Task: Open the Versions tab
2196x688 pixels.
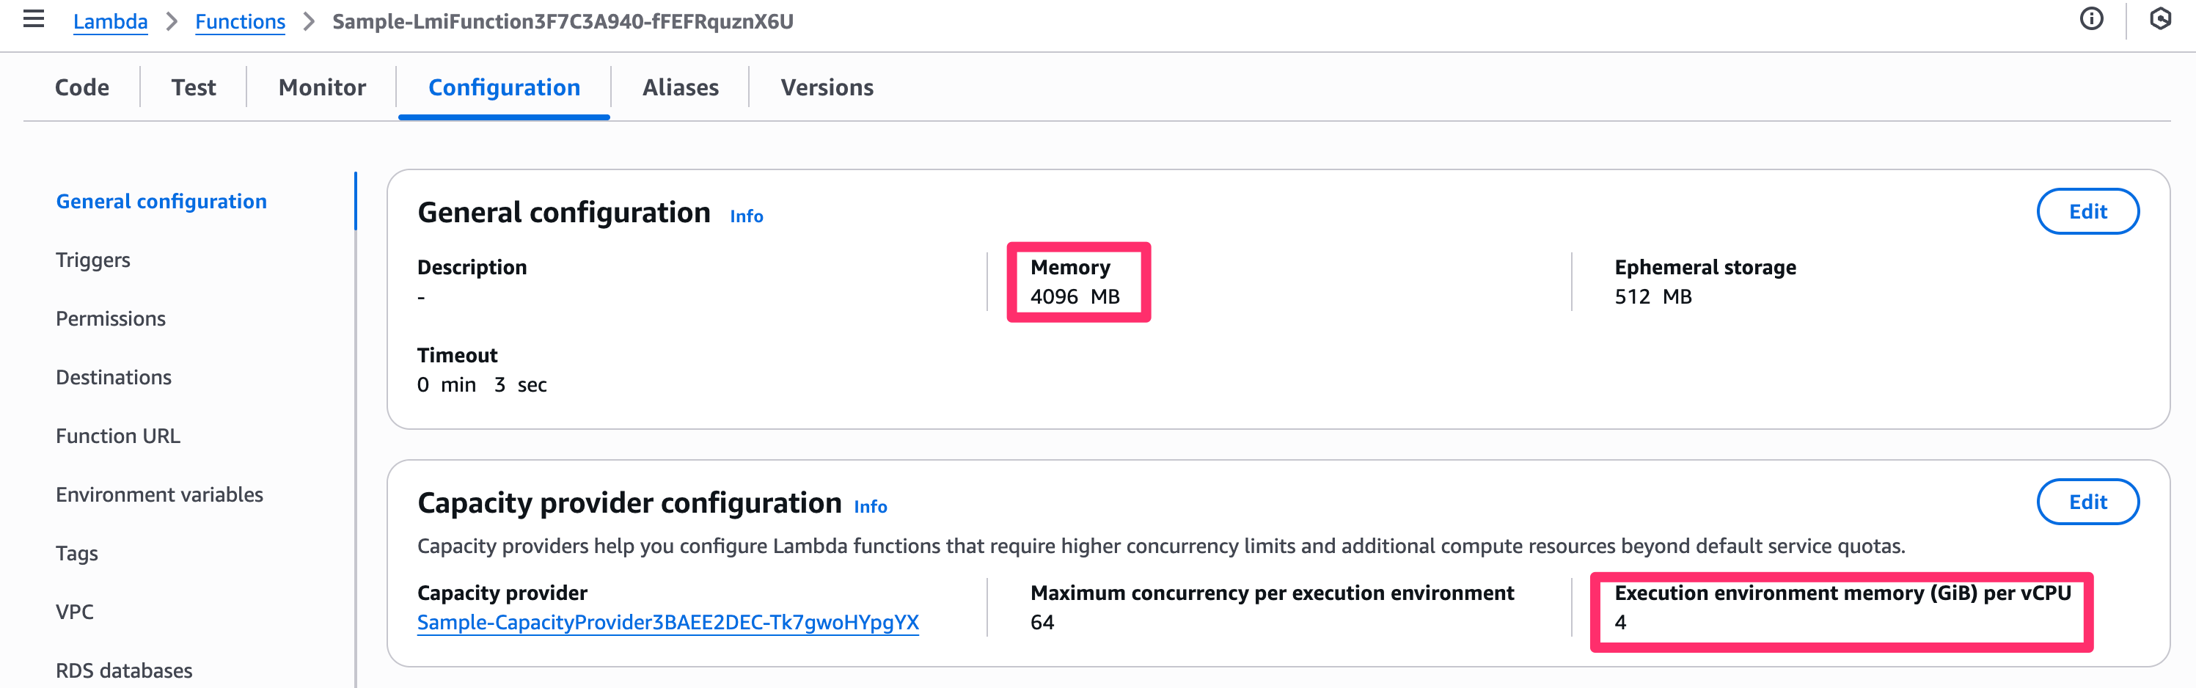Action: point(827,87)
